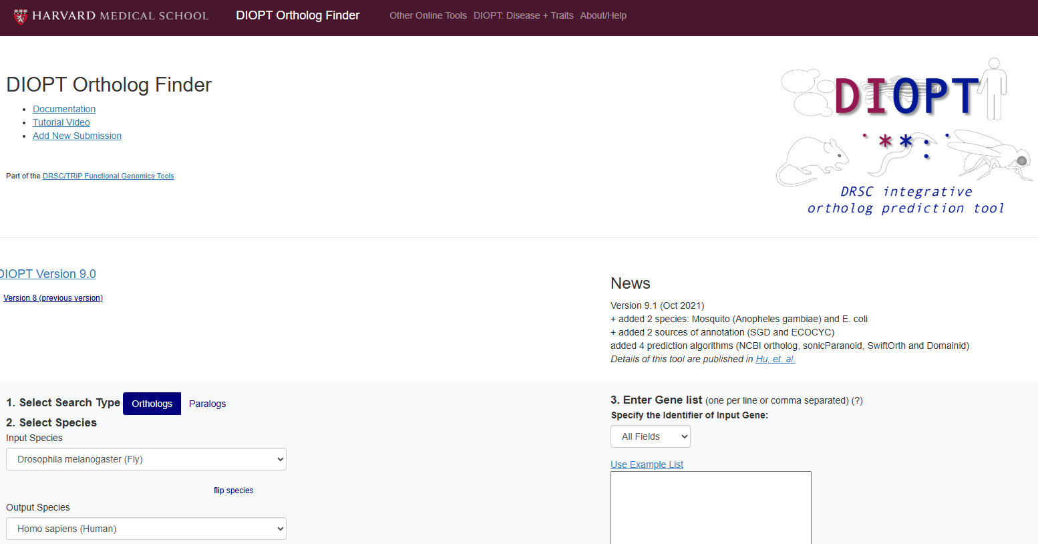Click the 'added 2 sources of annotation' news line
Viewport: 1038px width, 544px height.
pos(722,332)
